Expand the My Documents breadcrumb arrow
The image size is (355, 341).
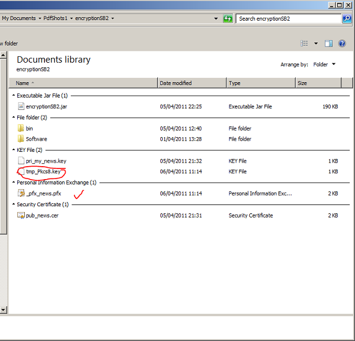pos(40,18)
